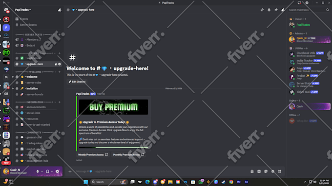The height and width of the screenshot is (186, 332).
Task: Collapse the WELCOME category
Action: (x=35, y=72)
